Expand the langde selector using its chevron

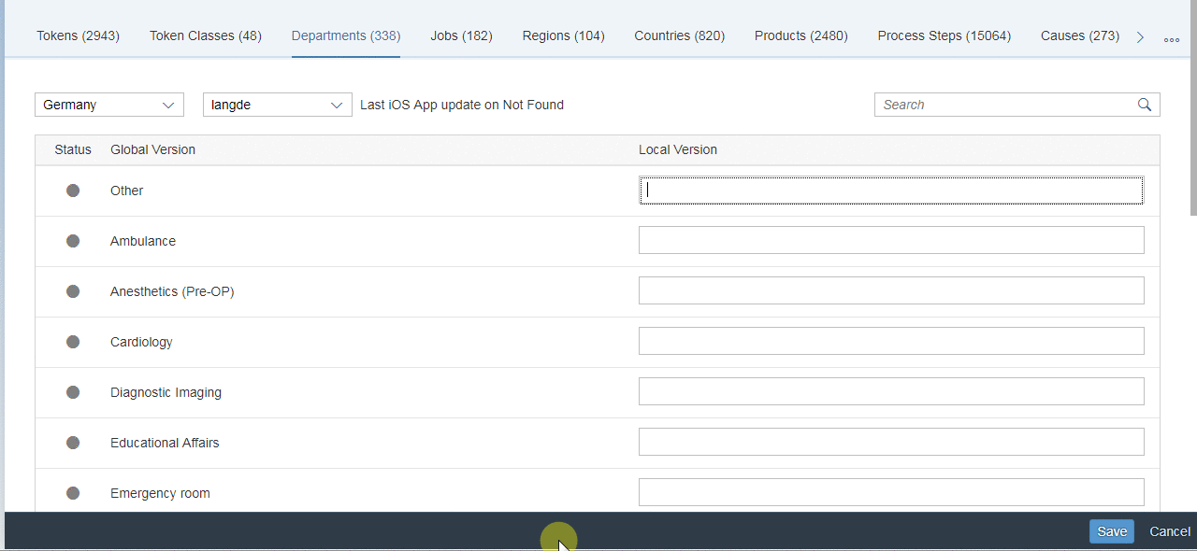pos(337,105)
